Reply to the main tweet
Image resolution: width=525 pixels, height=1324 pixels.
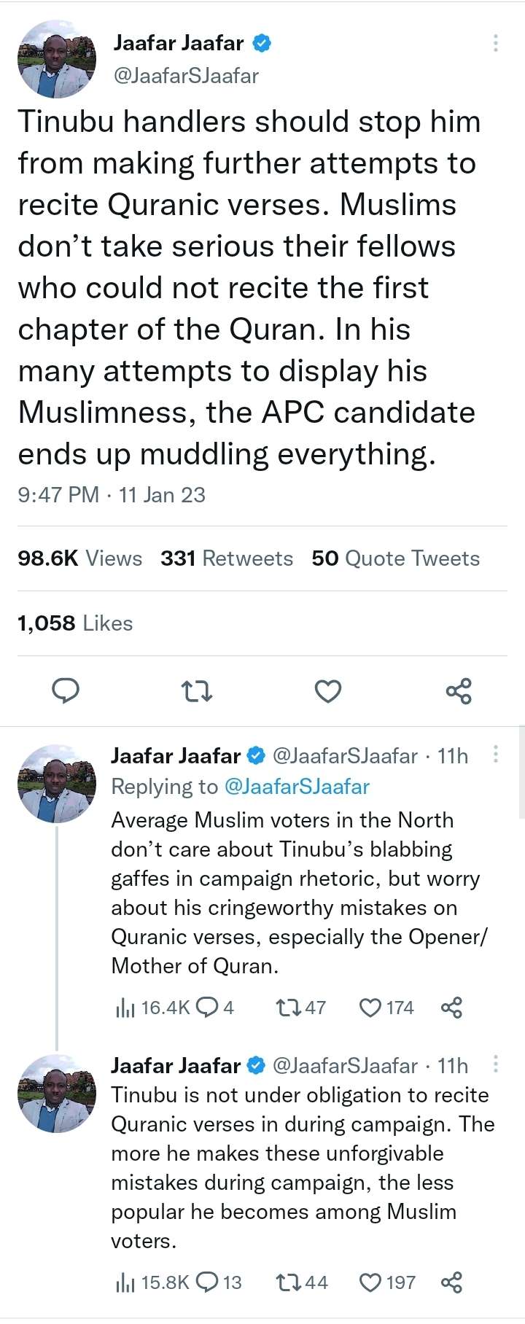coord(66,690)
